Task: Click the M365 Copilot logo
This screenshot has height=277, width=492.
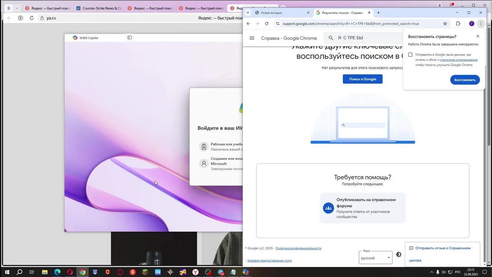Action: [75, 38]
